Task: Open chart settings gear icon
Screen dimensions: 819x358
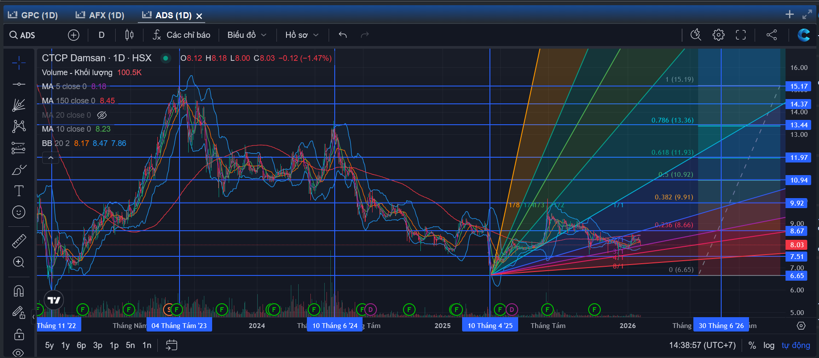Action: (719, 35)
